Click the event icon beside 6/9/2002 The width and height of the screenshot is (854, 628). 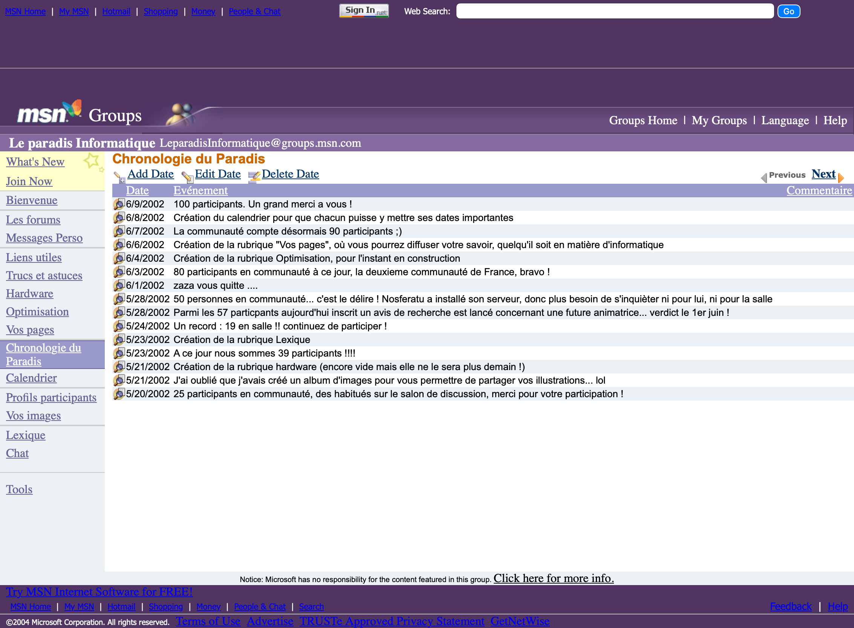pos(119,204)
